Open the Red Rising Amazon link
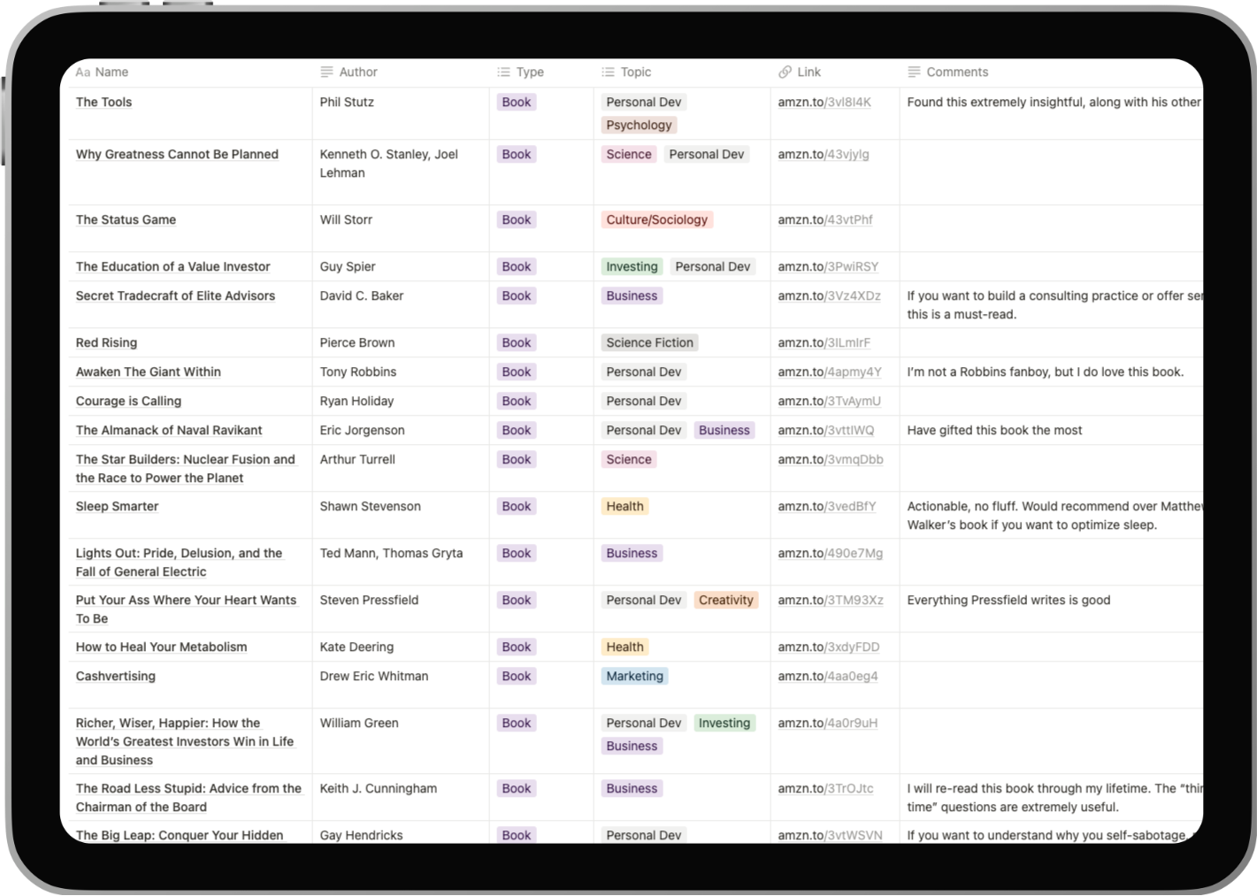This screenshot has width=1257, height=896. click(824, 343)
